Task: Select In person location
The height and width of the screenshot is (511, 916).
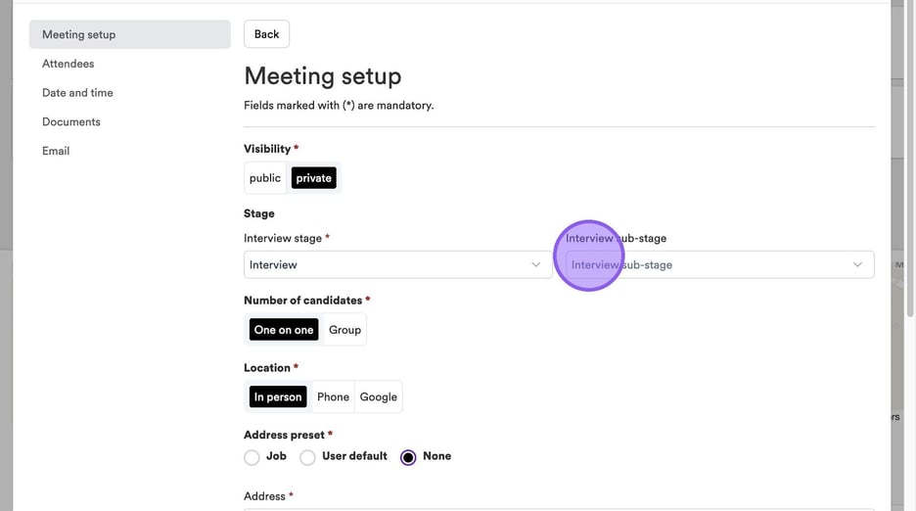Action: pos(278,396)
